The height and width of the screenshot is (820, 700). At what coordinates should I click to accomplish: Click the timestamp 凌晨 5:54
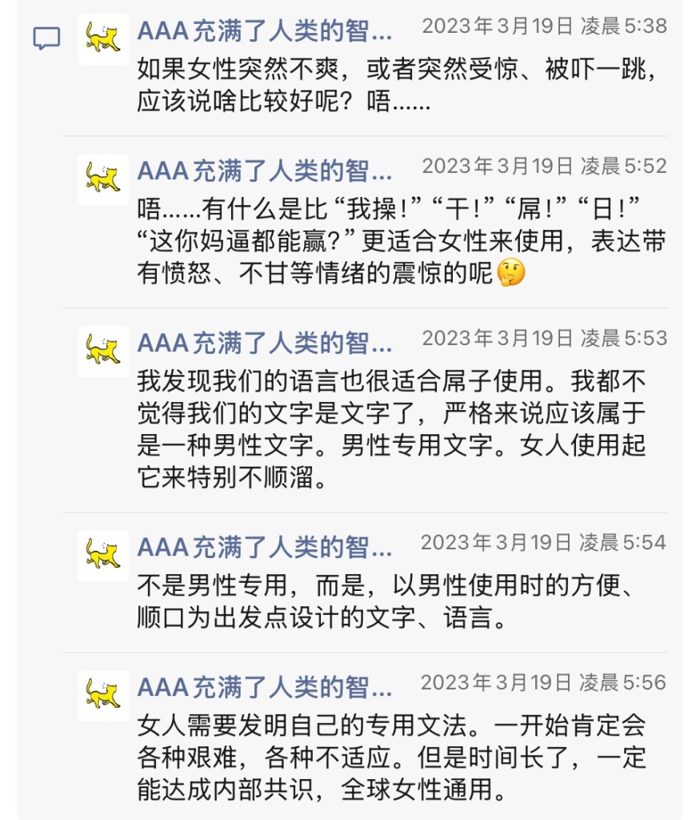click(543, 542)
